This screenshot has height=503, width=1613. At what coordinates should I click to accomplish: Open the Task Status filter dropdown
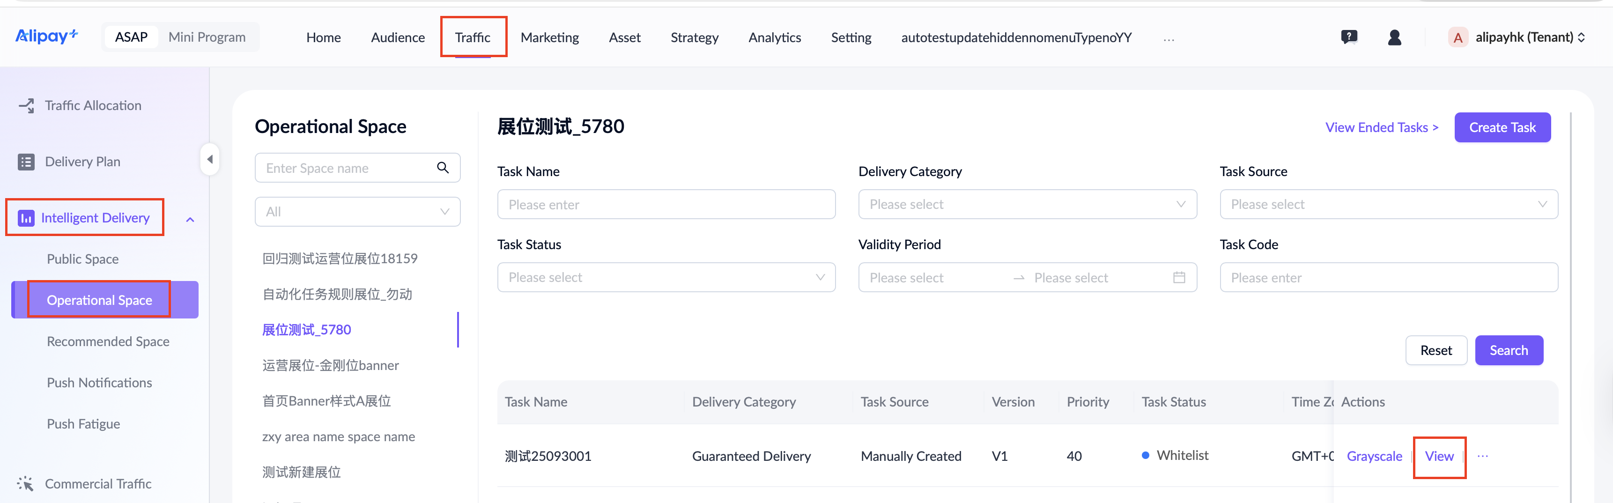click(666, 278)
